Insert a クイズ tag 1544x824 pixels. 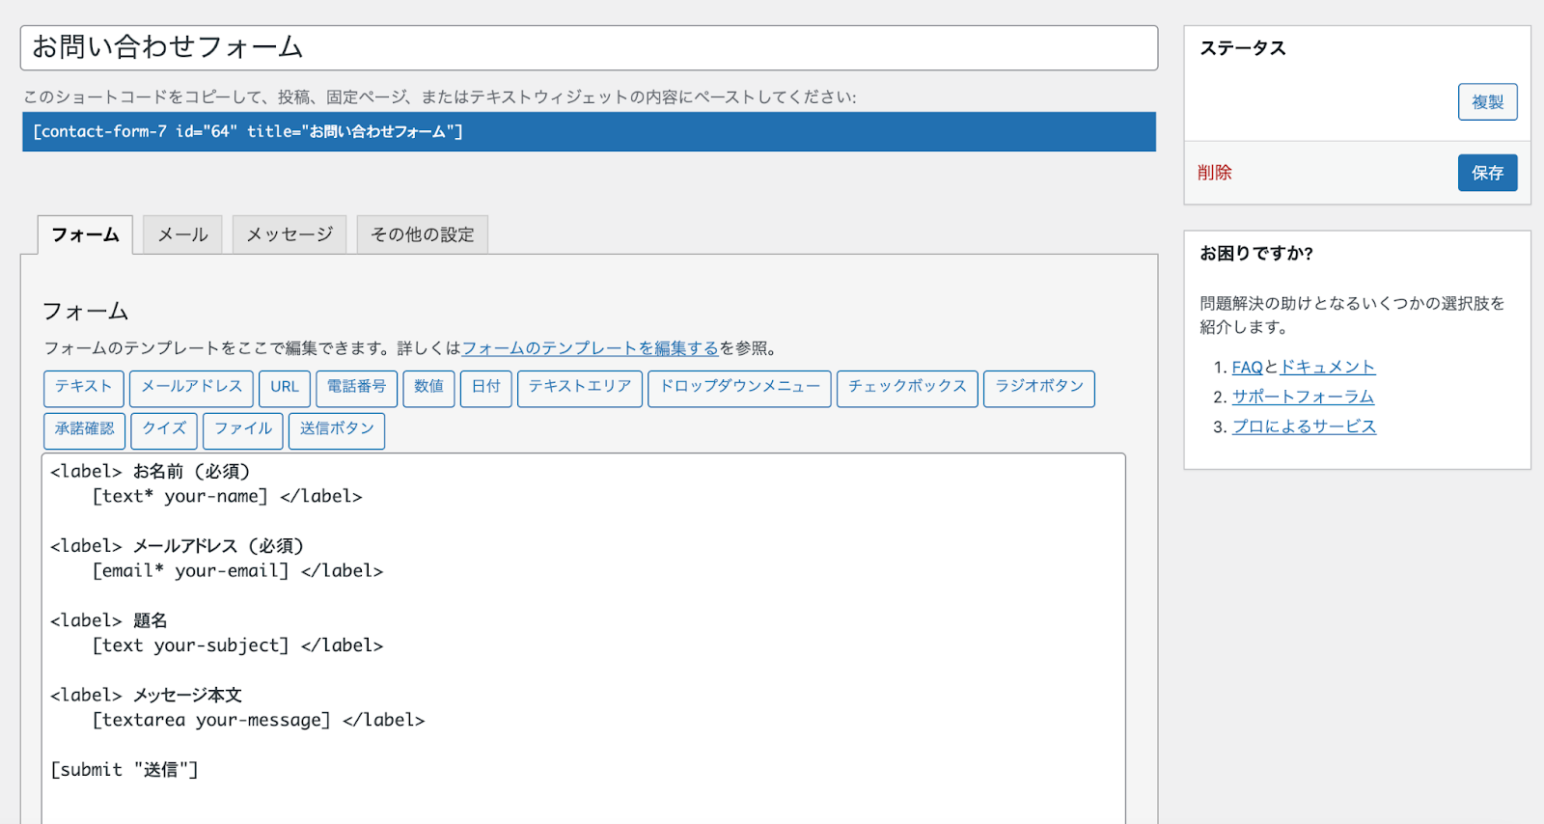coord(164,430)
